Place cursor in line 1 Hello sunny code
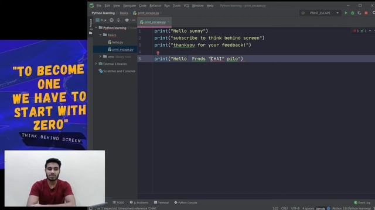Image resolution: width=375 pixels, height=210 pixels. 181,31
